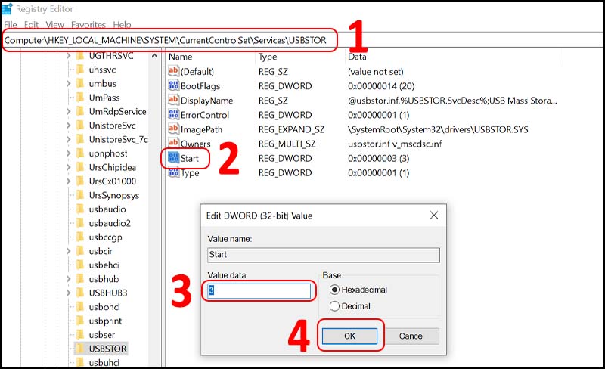Select the (Default) string value icon

pyautogui.click(x=174, y=71)
